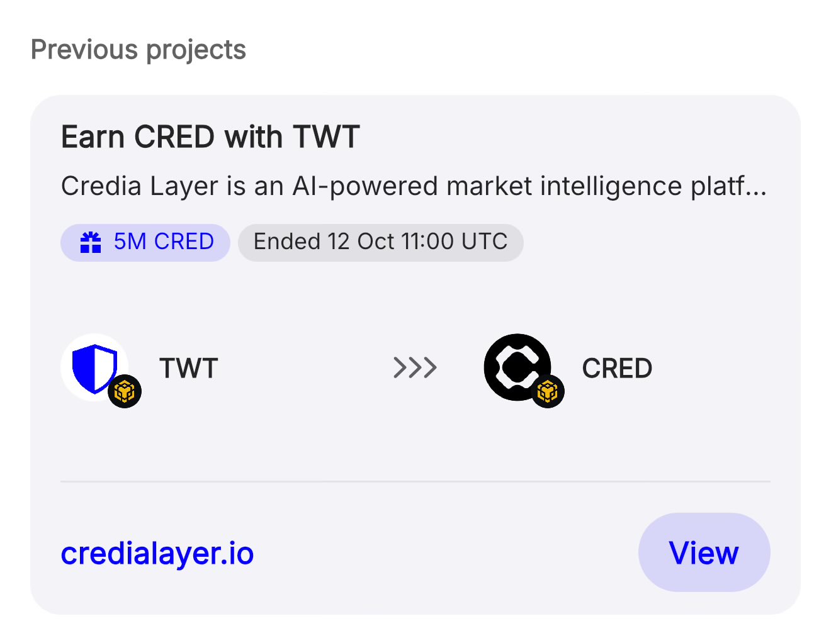Click the triple chevron arrows between tokens
This screenshot has height=631, width=831.
(x=415, y=367)
